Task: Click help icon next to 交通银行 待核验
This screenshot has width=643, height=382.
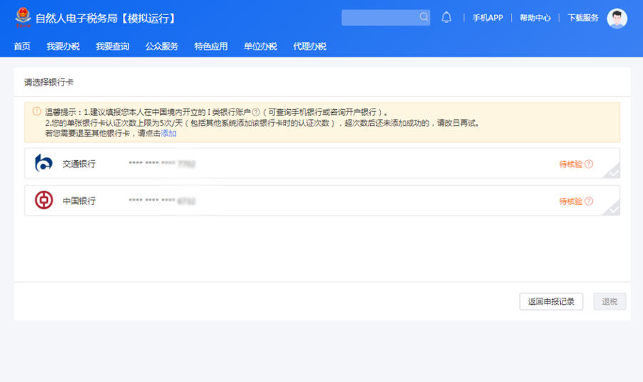Action: click(x=589, y=164)
